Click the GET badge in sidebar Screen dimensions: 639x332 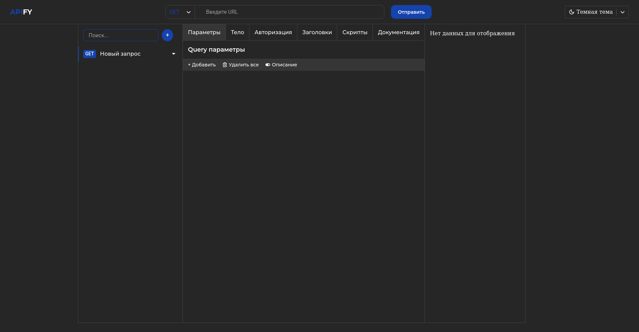90,54
